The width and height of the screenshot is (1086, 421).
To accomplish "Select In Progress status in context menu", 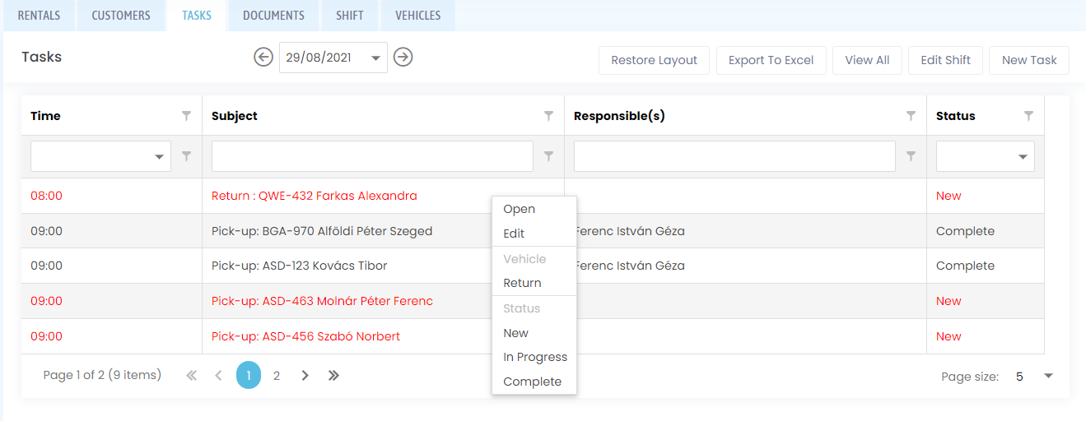I will [x=535, y=357].
